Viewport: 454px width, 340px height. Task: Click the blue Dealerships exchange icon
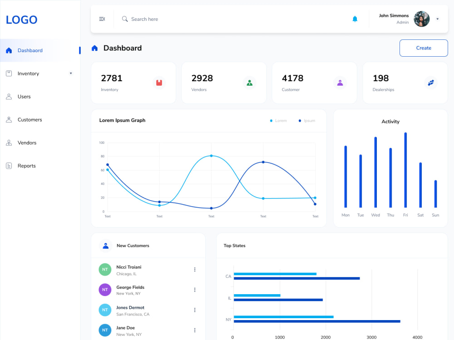tap(431, 83)
